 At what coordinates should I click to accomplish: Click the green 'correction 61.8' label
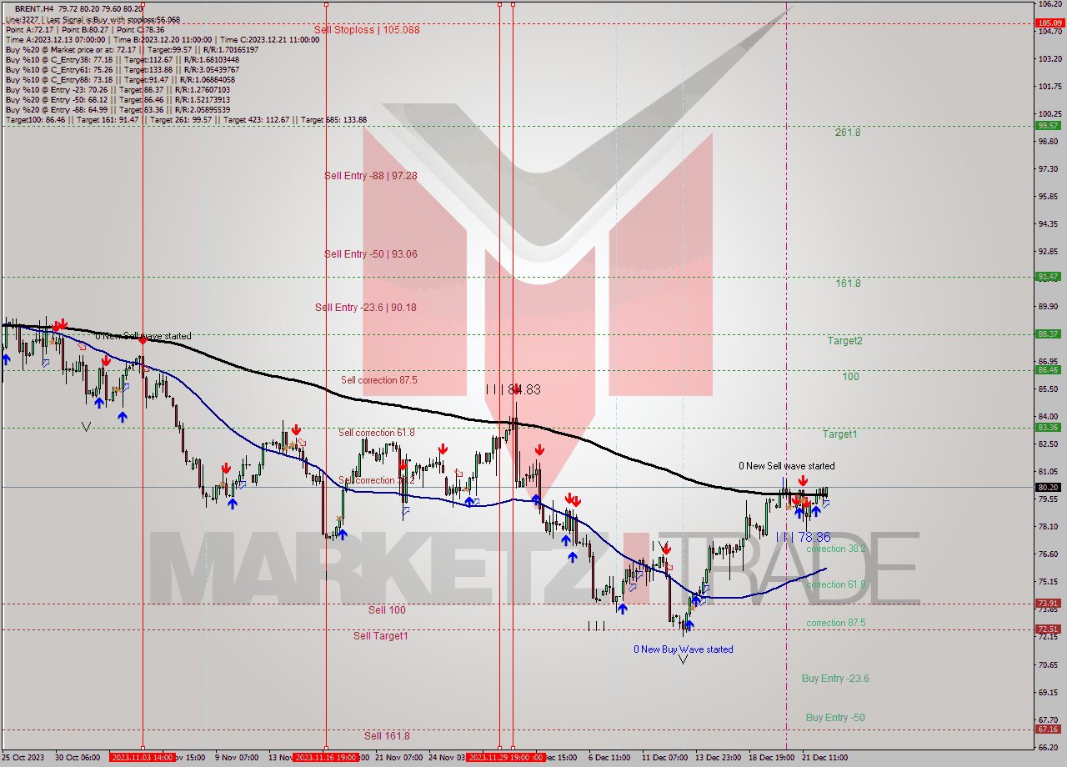pos(836,584)
